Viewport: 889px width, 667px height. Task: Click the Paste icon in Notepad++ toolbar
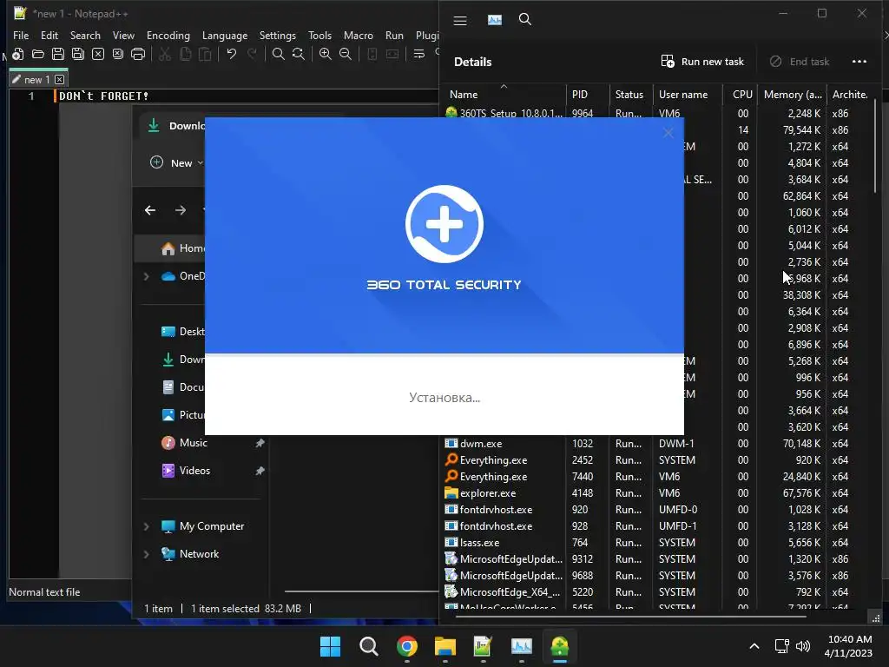205,54
